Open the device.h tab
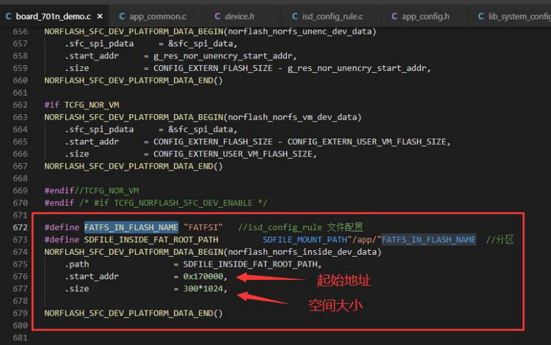 coord(239,16)
